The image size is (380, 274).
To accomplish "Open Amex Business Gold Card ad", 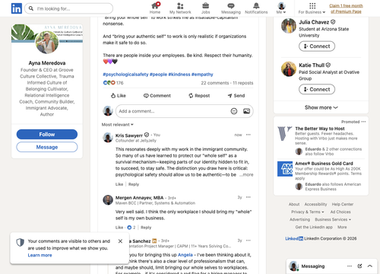I will point(324,164).
